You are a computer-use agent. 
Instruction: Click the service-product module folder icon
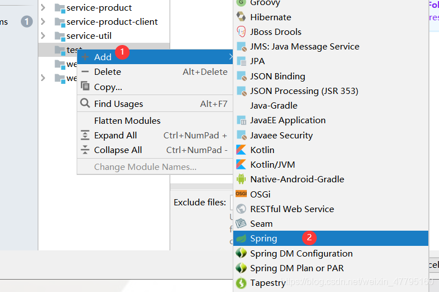(x=60, y=8)
